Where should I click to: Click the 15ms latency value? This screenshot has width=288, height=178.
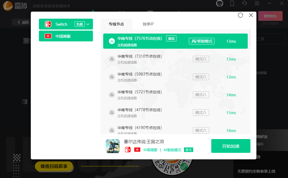pos(231,113)
